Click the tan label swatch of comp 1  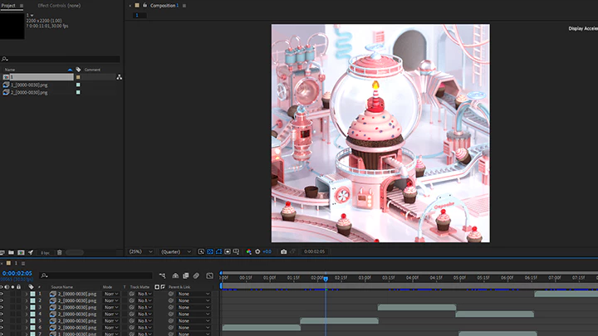click(78, 77)
